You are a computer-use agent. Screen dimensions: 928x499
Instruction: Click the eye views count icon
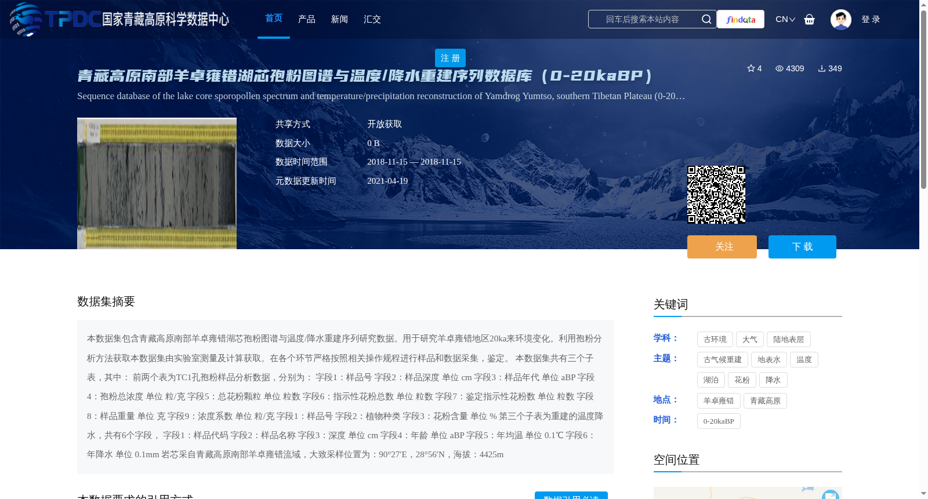pos(780,68)
